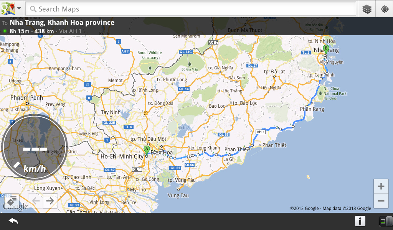Go to the next route step
The image size is (393, 230).
50,200
